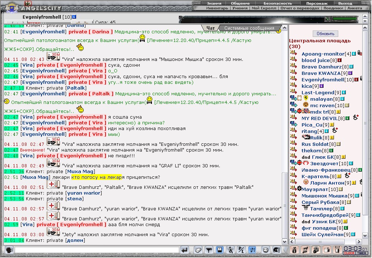Select player Brave Damhurz in list
This screenshot has width=372, height=258.
coord(321,67)
